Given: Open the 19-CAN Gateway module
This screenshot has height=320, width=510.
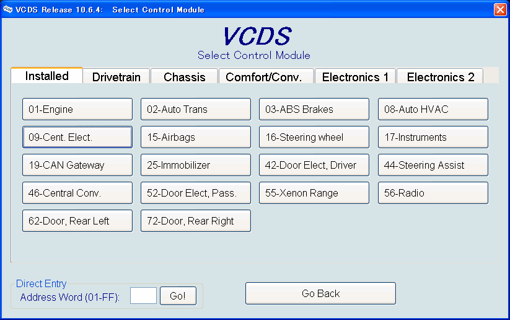Looking at the screenshot, I should (77, 165).
